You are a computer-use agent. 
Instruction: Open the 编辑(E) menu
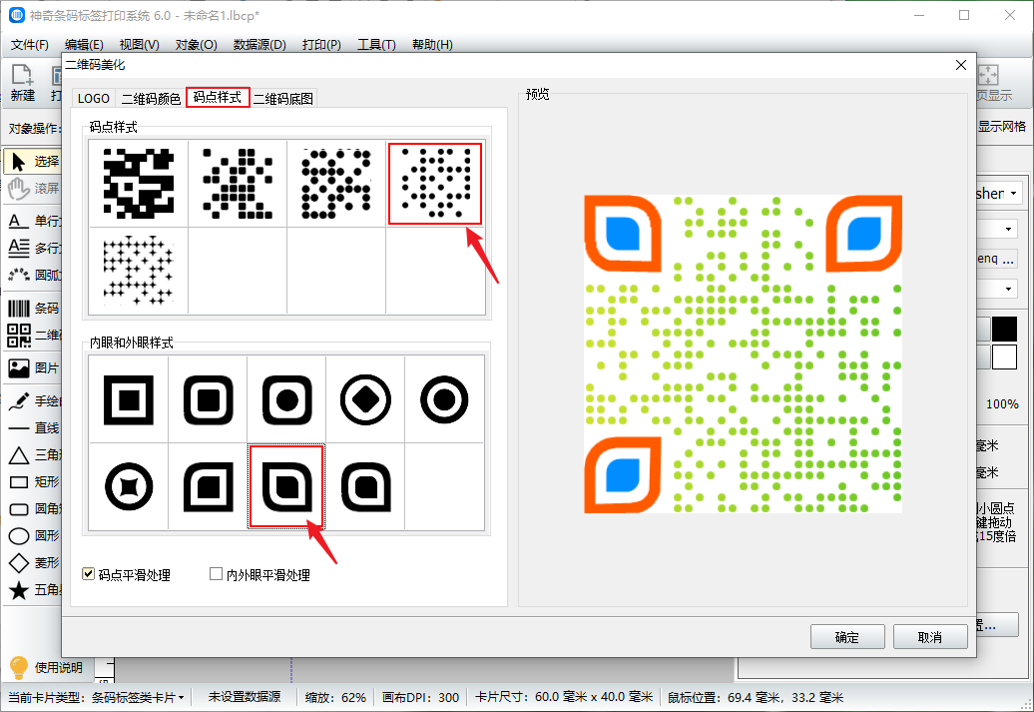pos(84,44)
